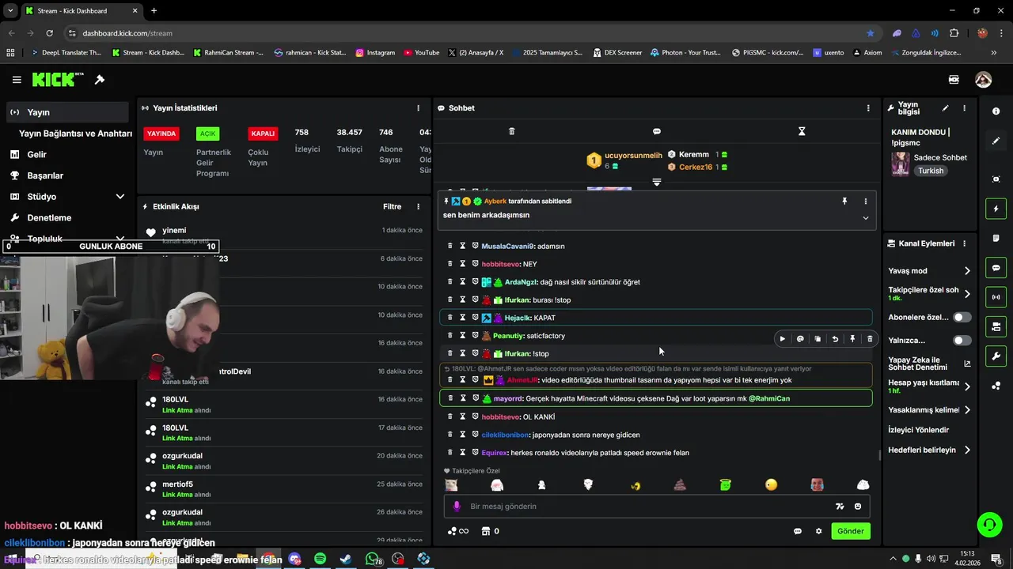
Task: Open Yayın İstatistikleri panel kebab menu
Action: coord(419,108)
